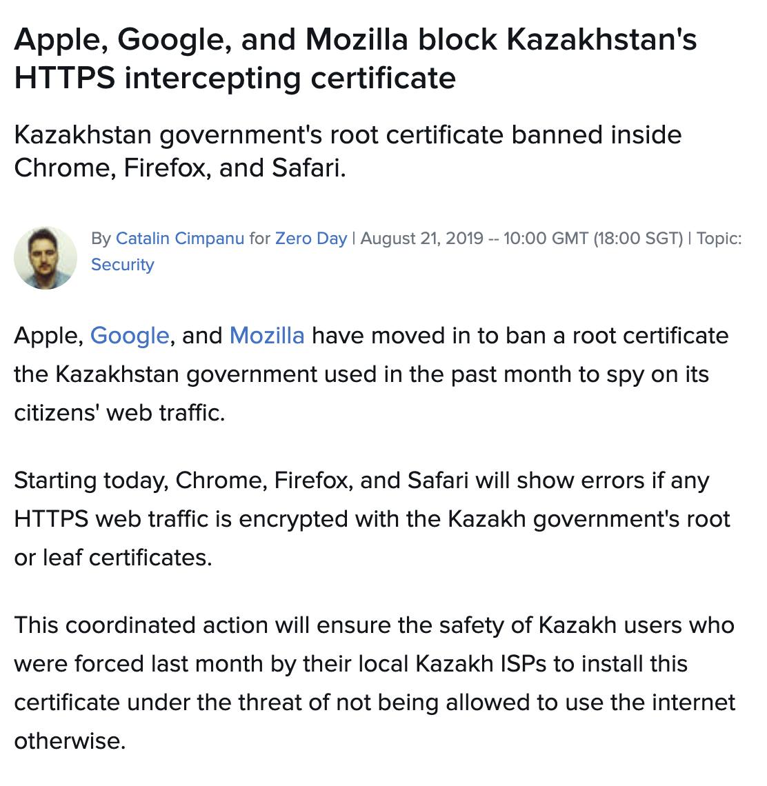Click 'HTTPS intercepting certificate' in headline
This screenshot has height=786, width=767.
[235, 78]
